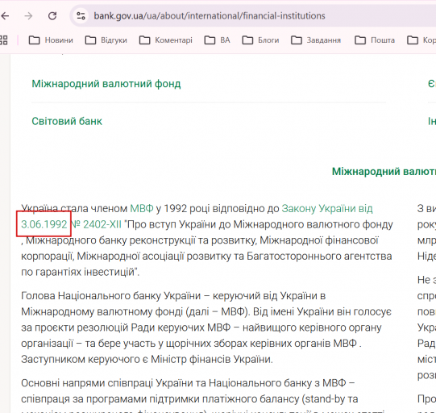Click the text 'по гарантіях інвестицій'

77,272
